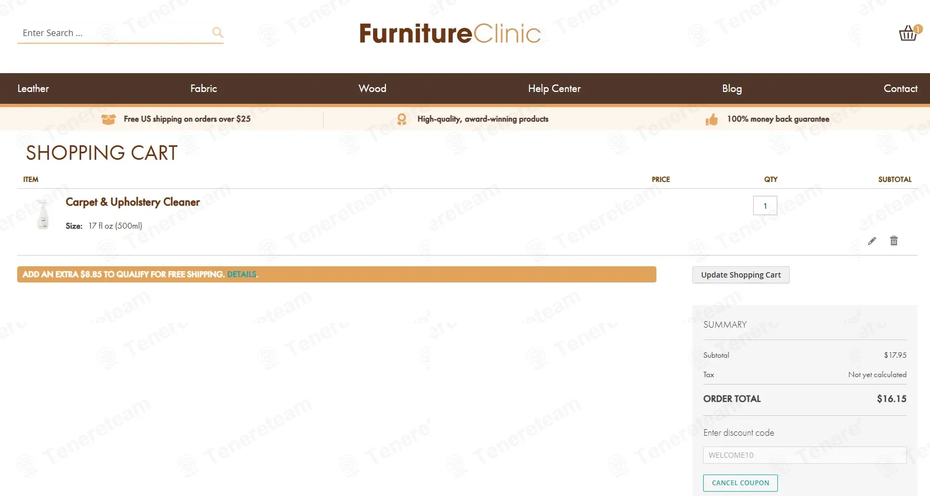
Task: Click 'Enter discount code' label
Action: [739, 433]
